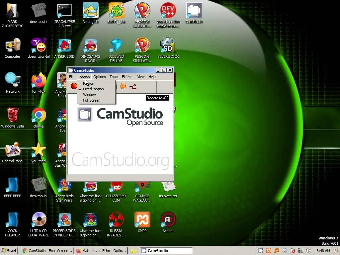Click the Start button

pos(9,251)
